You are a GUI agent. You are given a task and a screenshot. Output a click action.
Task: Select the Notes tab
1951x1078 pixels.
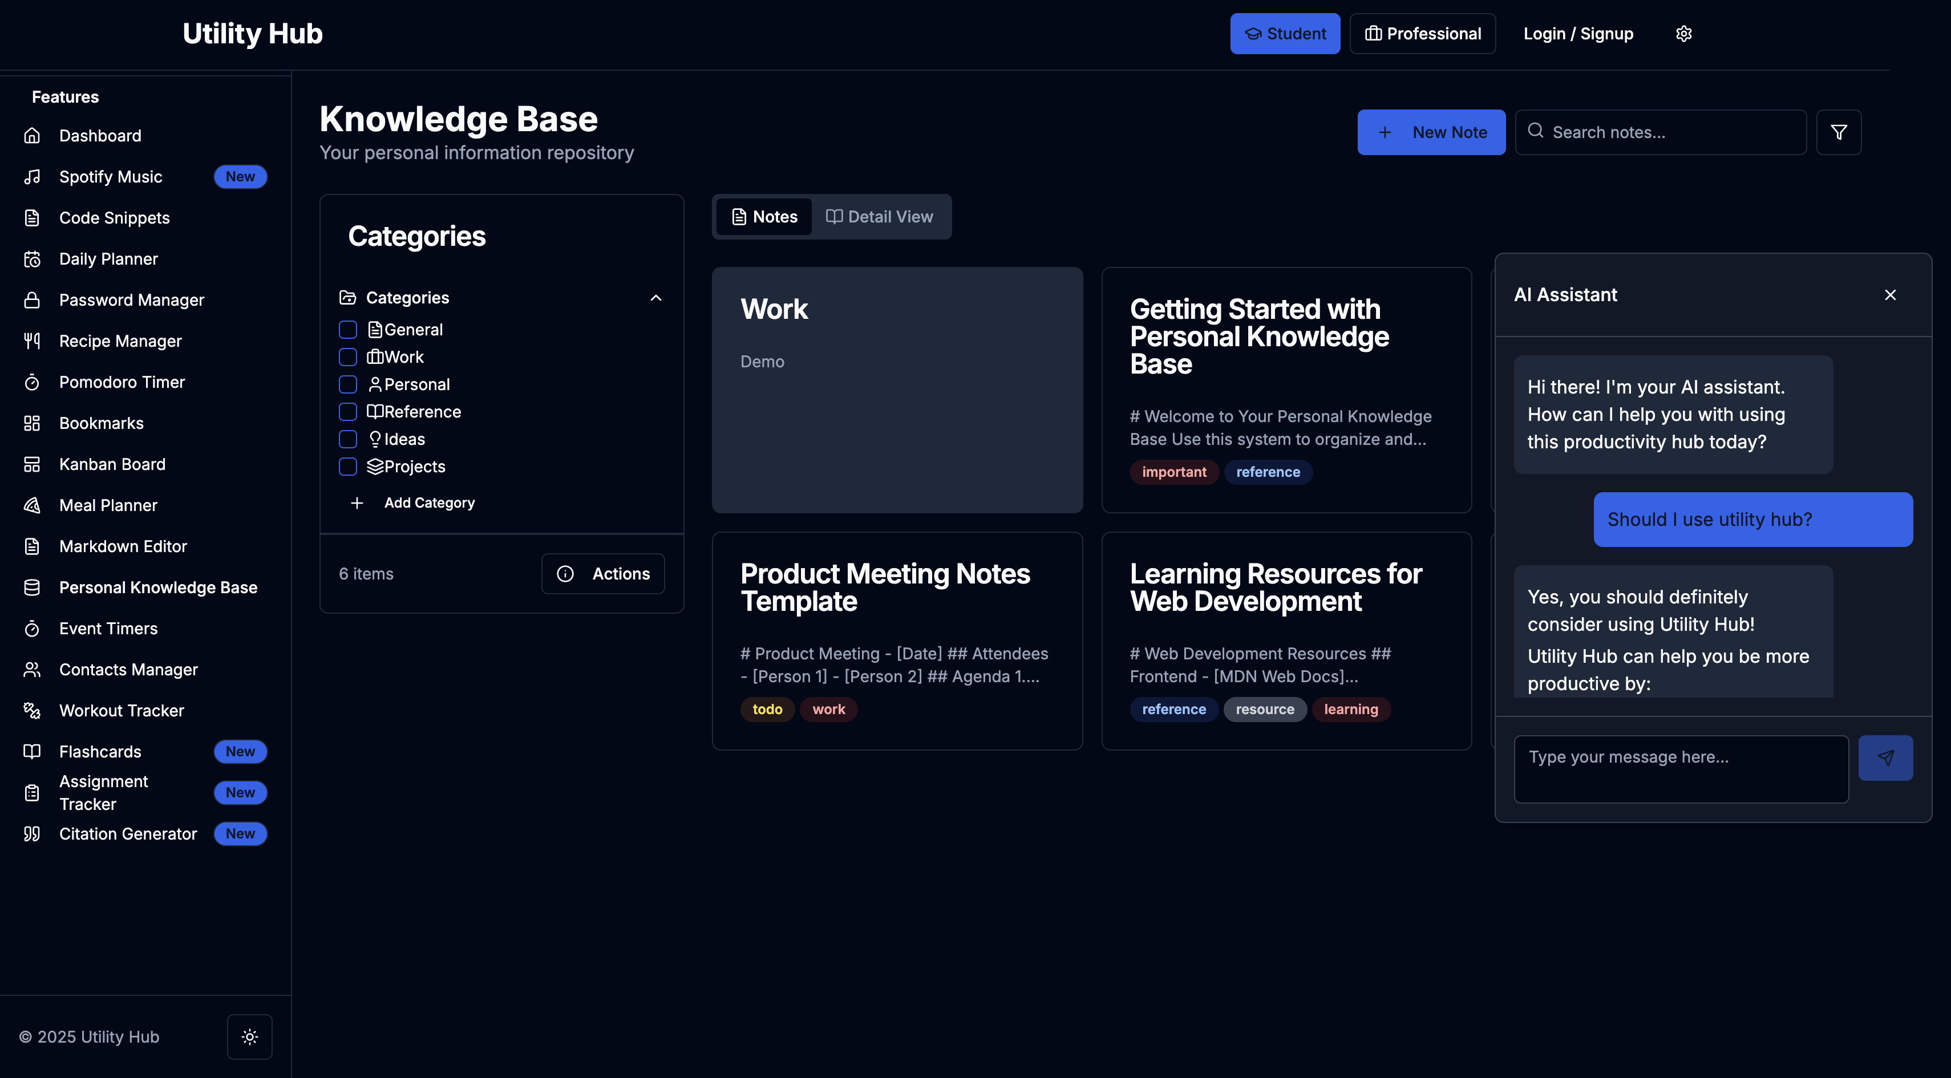763,217
